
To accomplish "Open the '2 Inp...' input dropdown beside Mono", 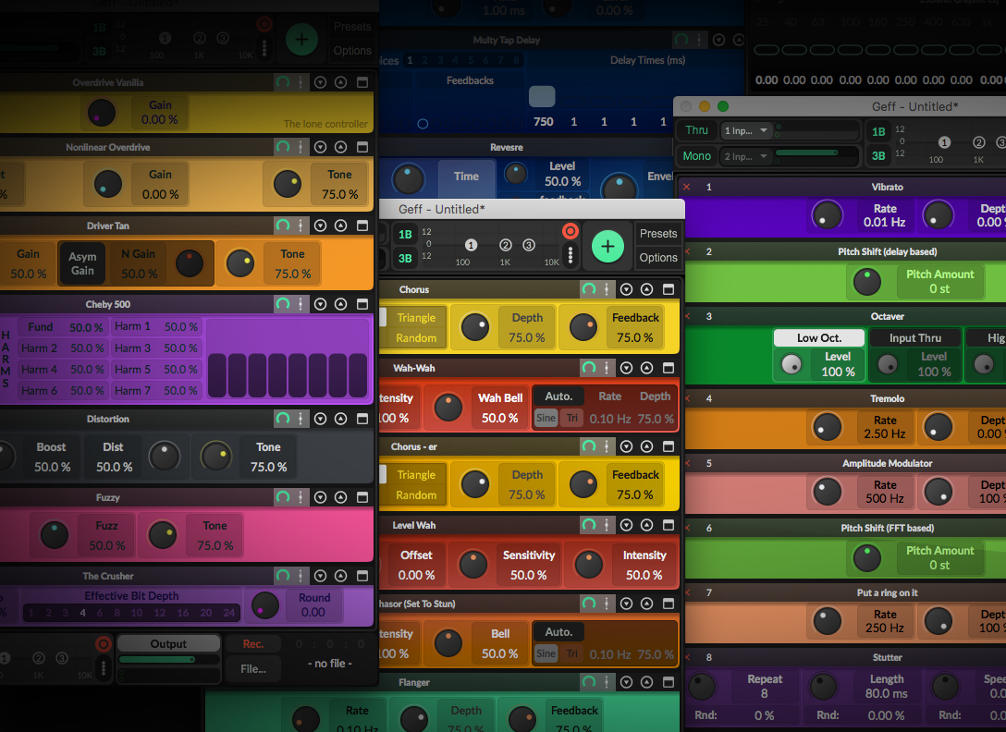I will [745, 156].
